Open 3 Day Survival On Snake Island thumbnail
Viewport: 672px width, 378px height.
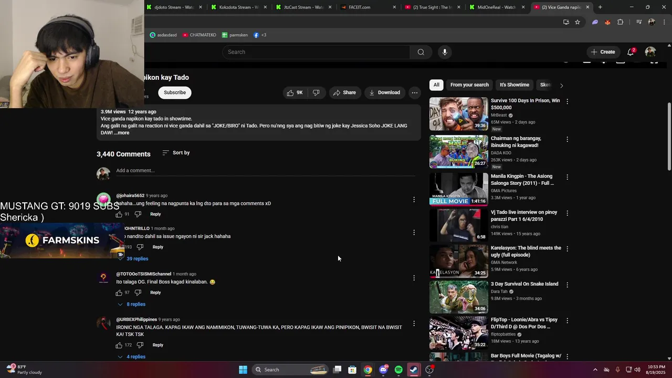coord(458,297)
